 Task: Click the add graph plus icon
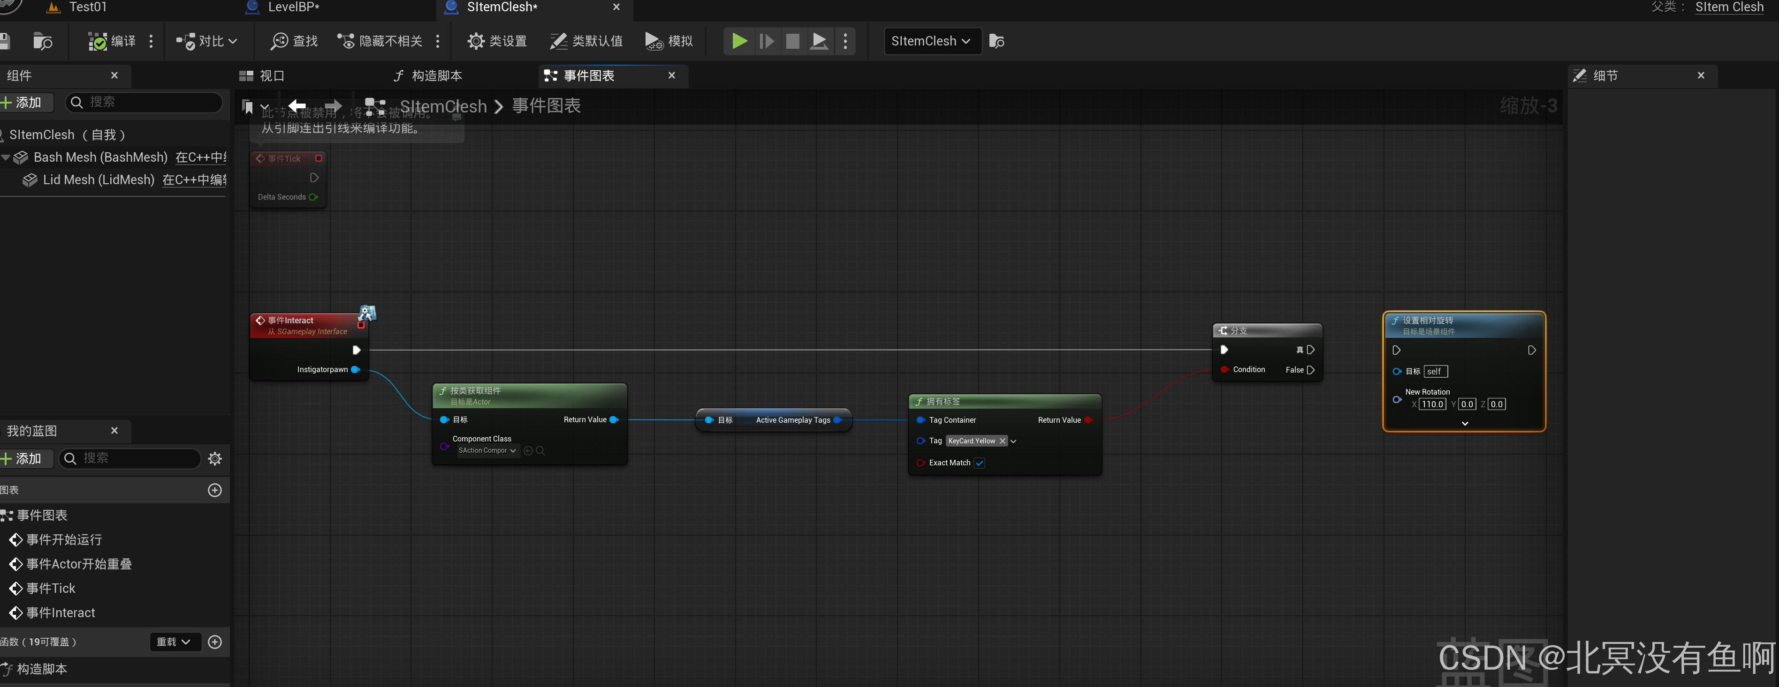(215, 491)
